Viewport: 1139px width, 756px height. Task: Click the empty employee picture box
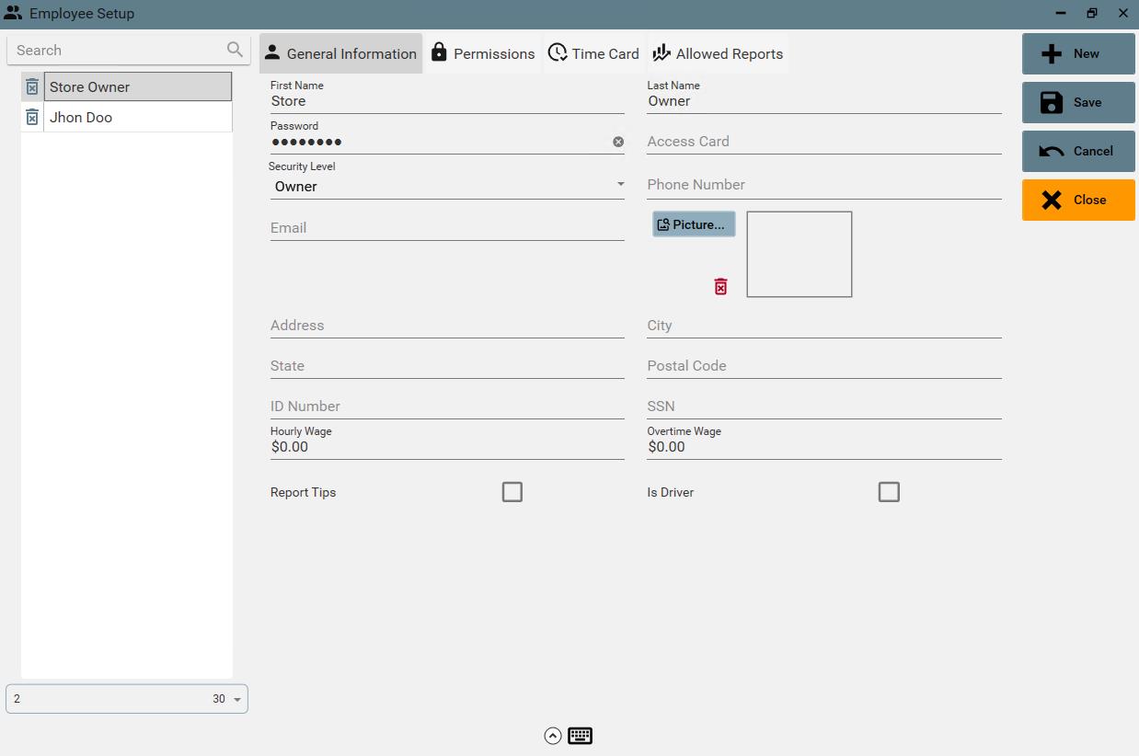coord(800,255)
